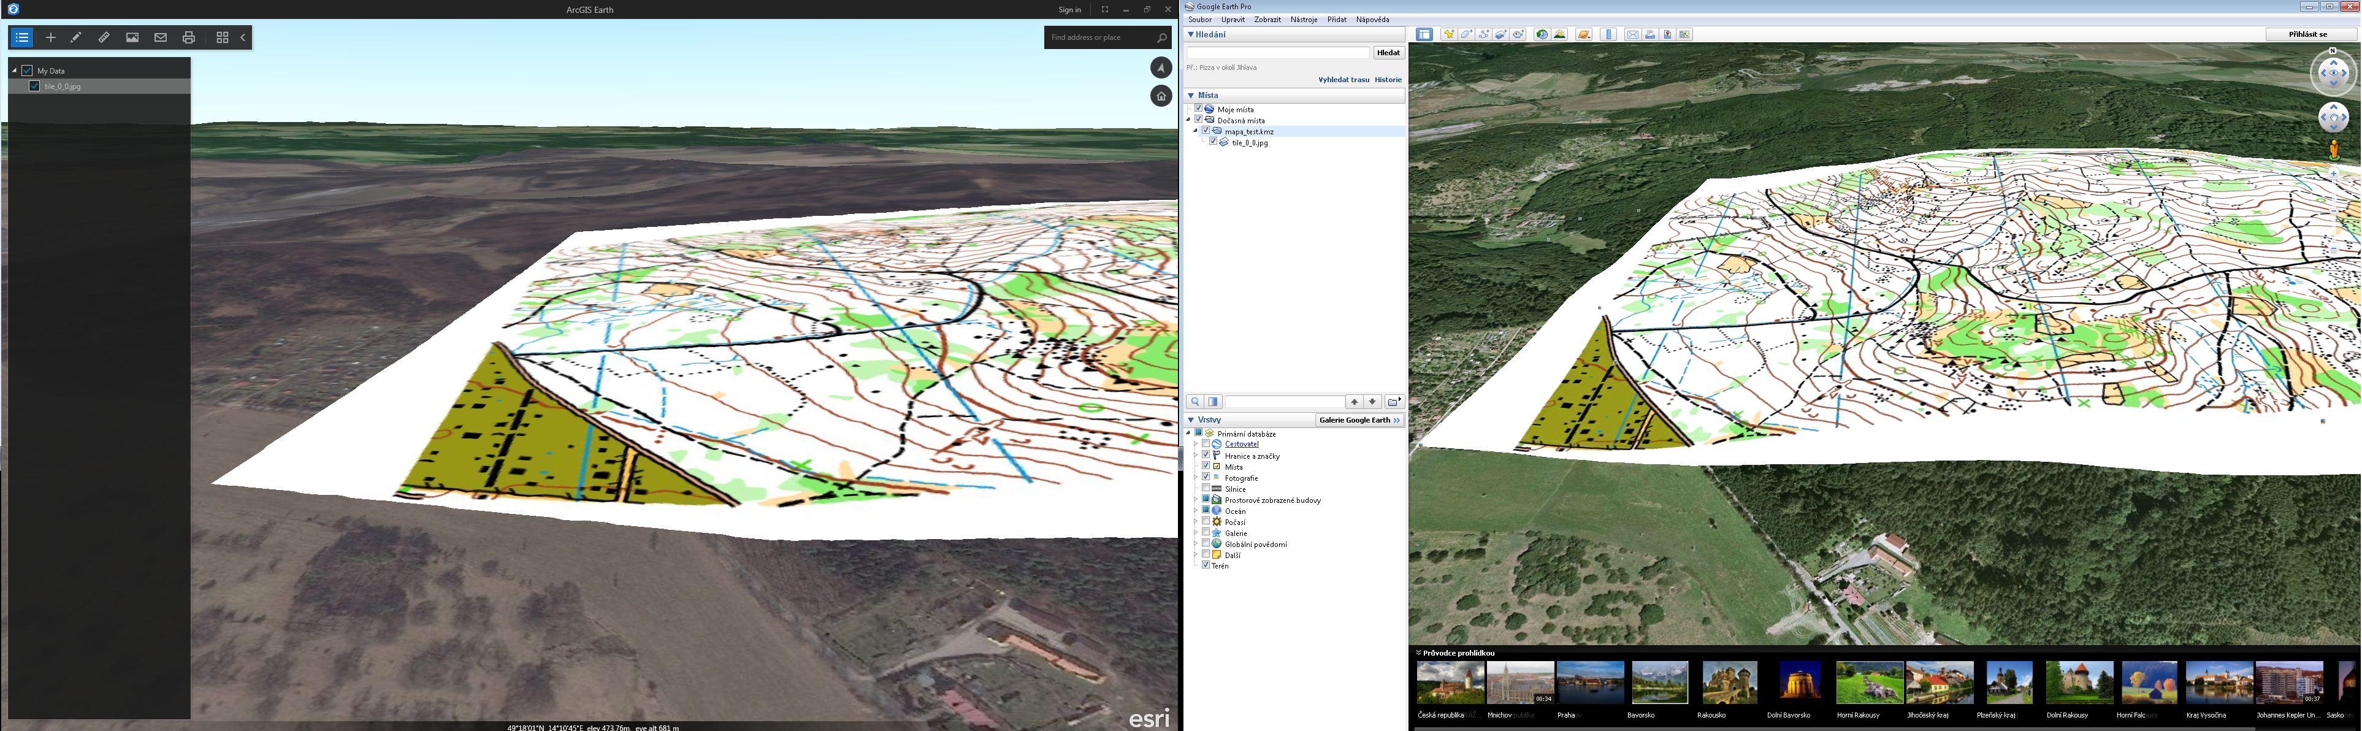
Task: Enable the Silnice roads layer
Action: point(1206,488)
